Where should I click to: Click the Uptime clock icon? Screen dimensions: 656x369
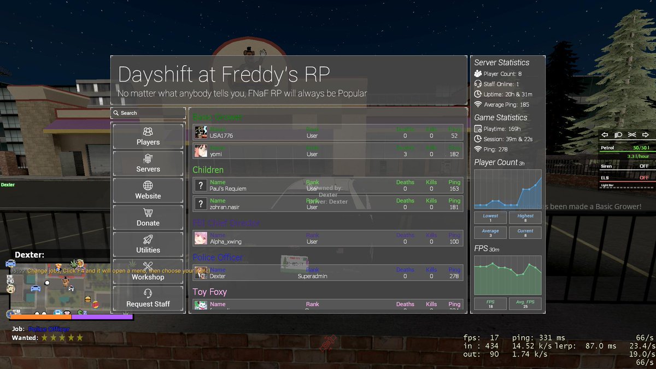478,94
